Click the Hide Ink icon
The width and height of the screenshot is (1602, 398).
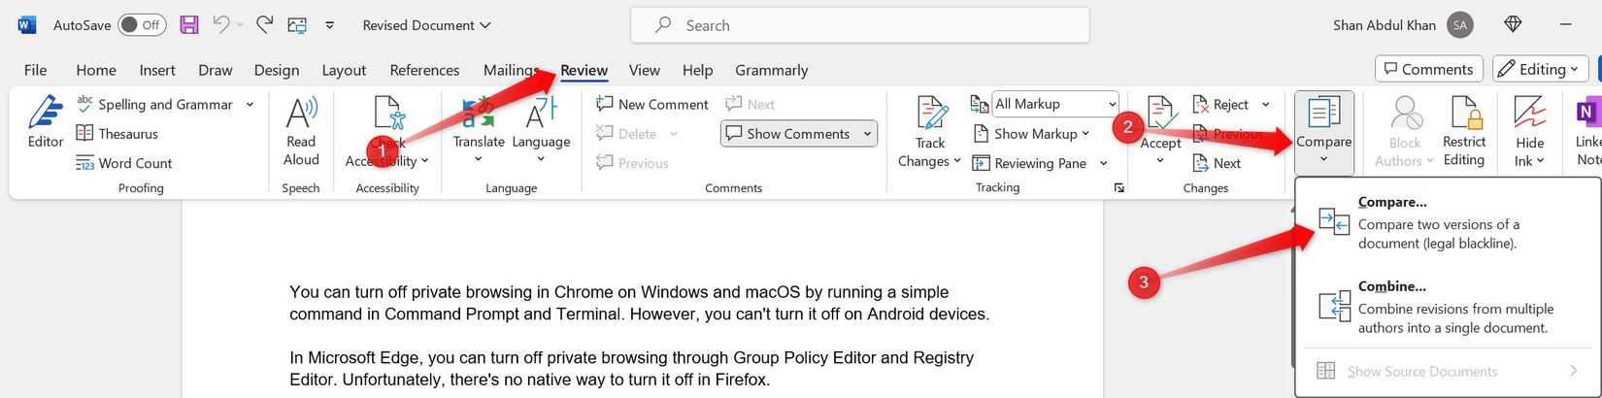point(1529,114)
